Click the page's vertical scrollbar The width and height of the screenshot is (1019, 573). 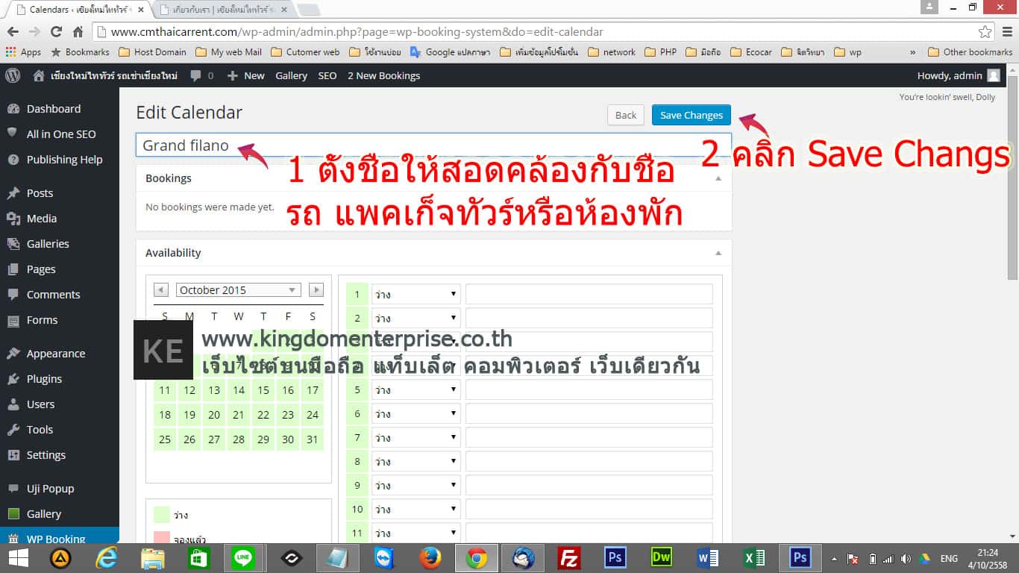pos(1013,179)
